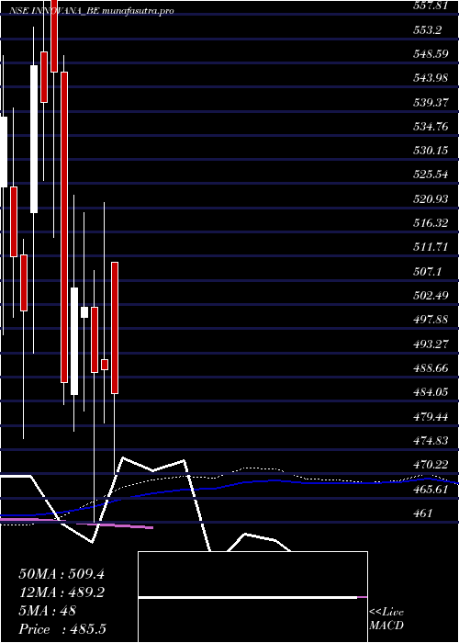Click the 'Price : 485.5' readout

pos(62,629)
